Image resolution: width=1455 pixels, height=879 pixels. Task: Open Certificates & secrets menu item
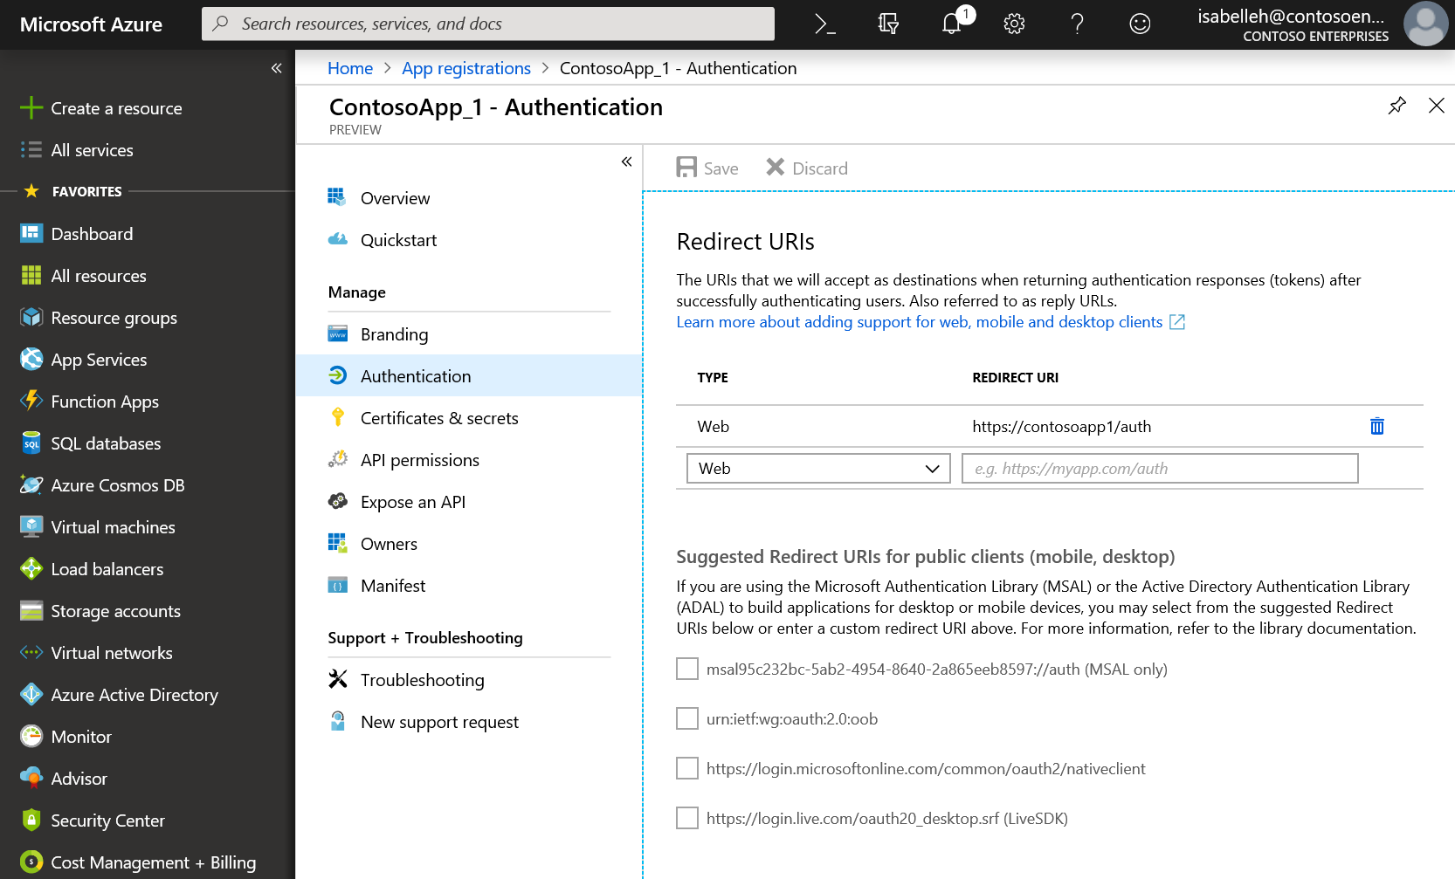439,418
